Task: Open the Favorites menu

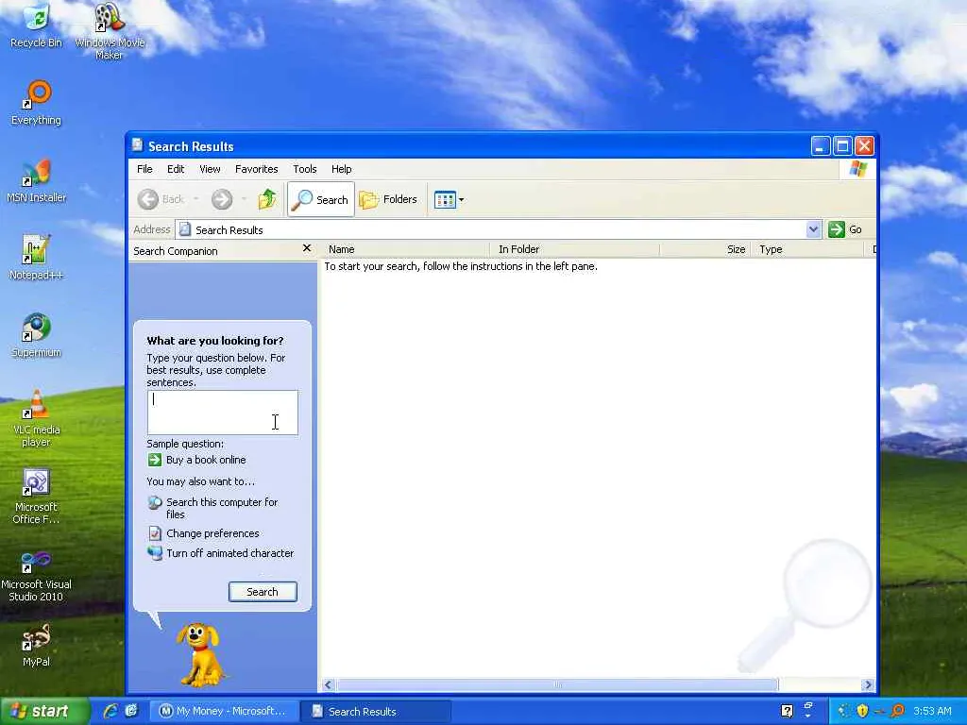Action: (x=257, y=169)
